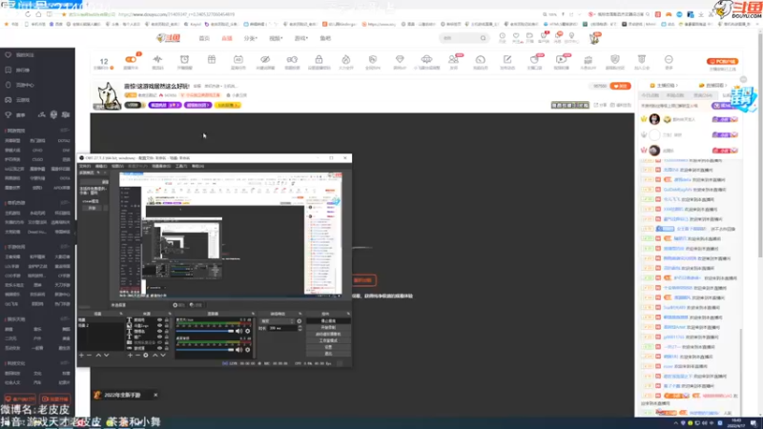Expand the 分类 dropdown in Douyu navigation

pos(250,38)
